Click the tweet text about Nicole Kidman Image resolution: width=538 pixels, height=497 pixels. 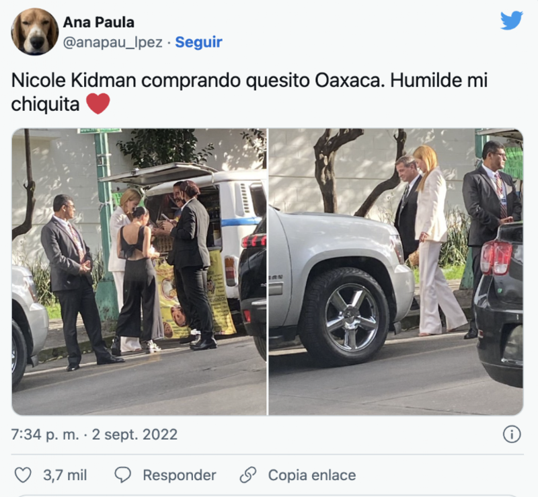pos(249,92)
